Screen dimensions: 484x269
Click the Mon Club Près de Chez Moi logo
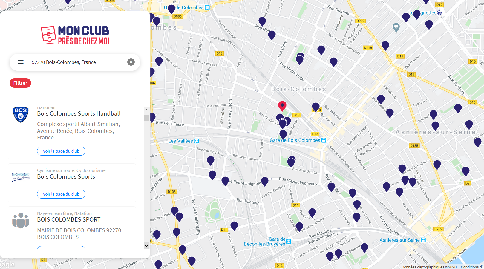(75, 35)
